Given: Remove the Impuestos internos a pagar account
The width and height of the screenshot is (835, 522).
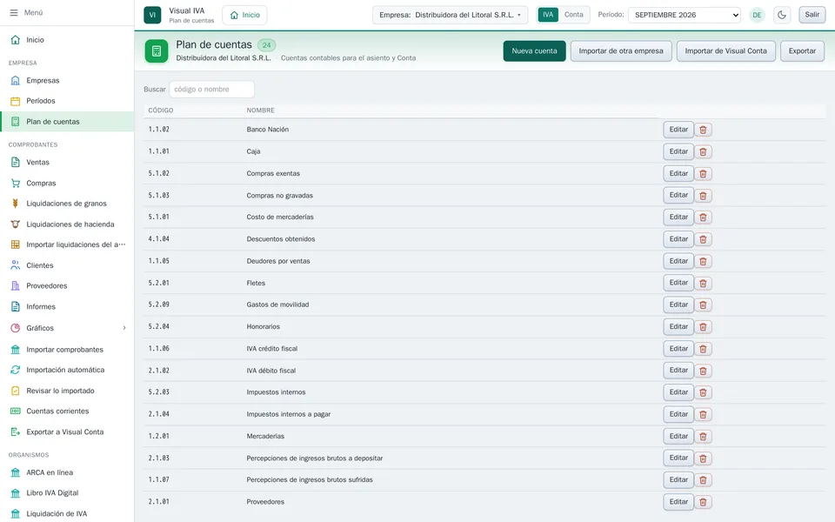Looking at the screenshot, I should tap(703, 414).
